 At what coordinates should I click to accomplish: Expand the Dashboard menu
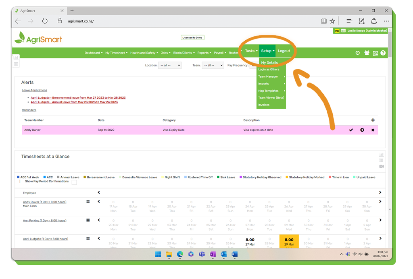click(94, 53)
